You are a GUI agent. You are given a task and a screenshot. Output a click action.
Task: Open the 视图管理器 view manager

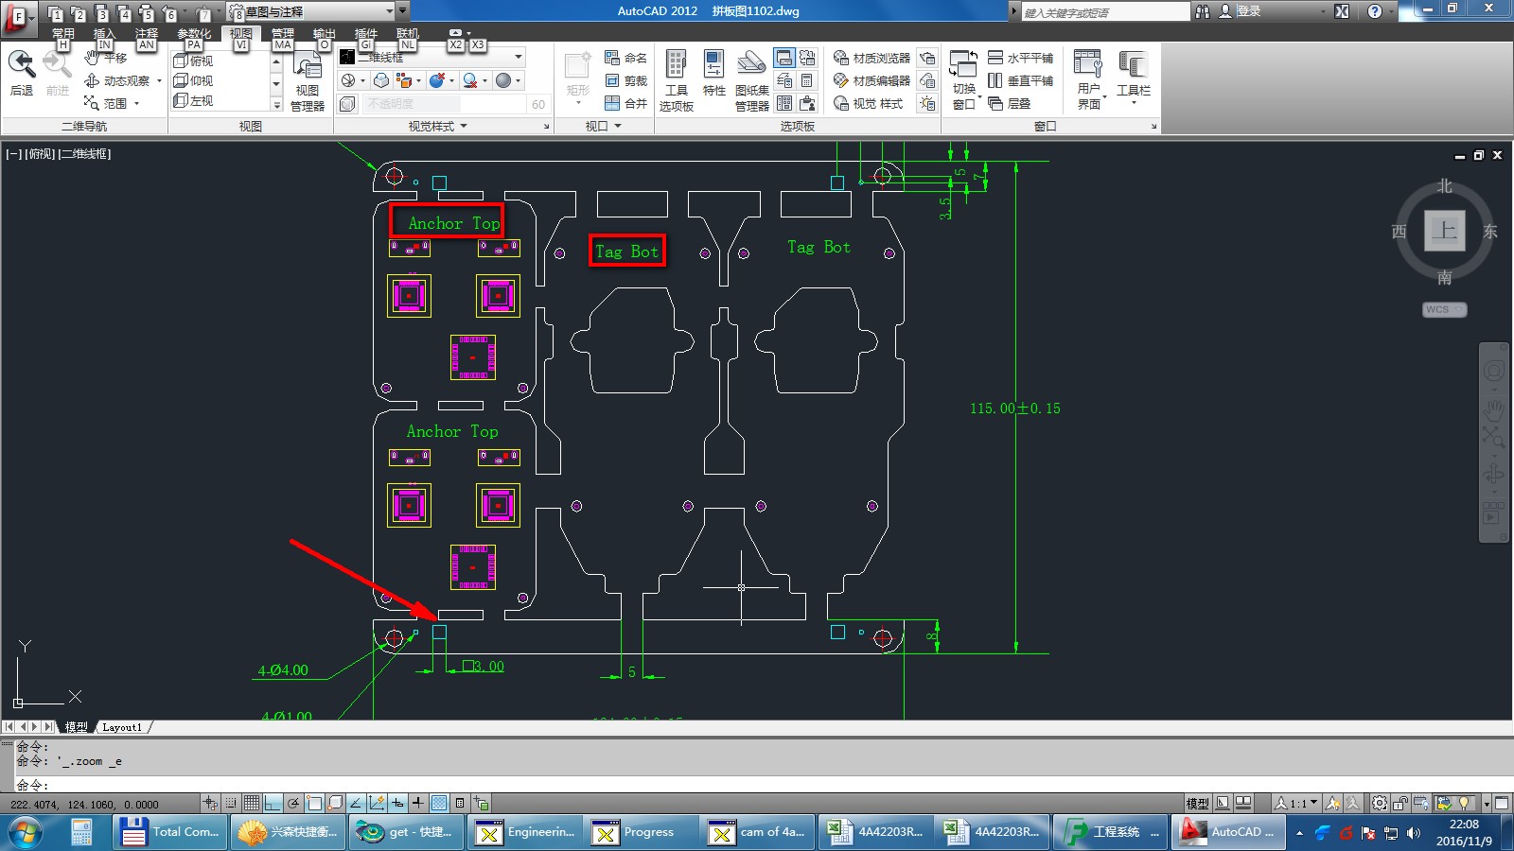click(x=308, y=83)
